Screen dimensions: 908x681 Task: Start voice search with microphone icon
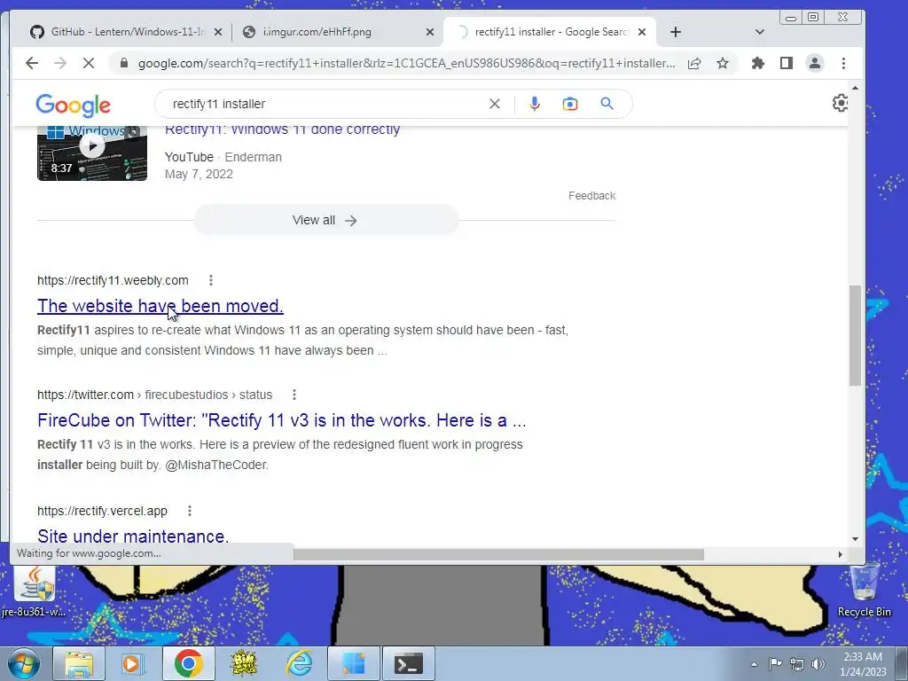tap(535, 104)
